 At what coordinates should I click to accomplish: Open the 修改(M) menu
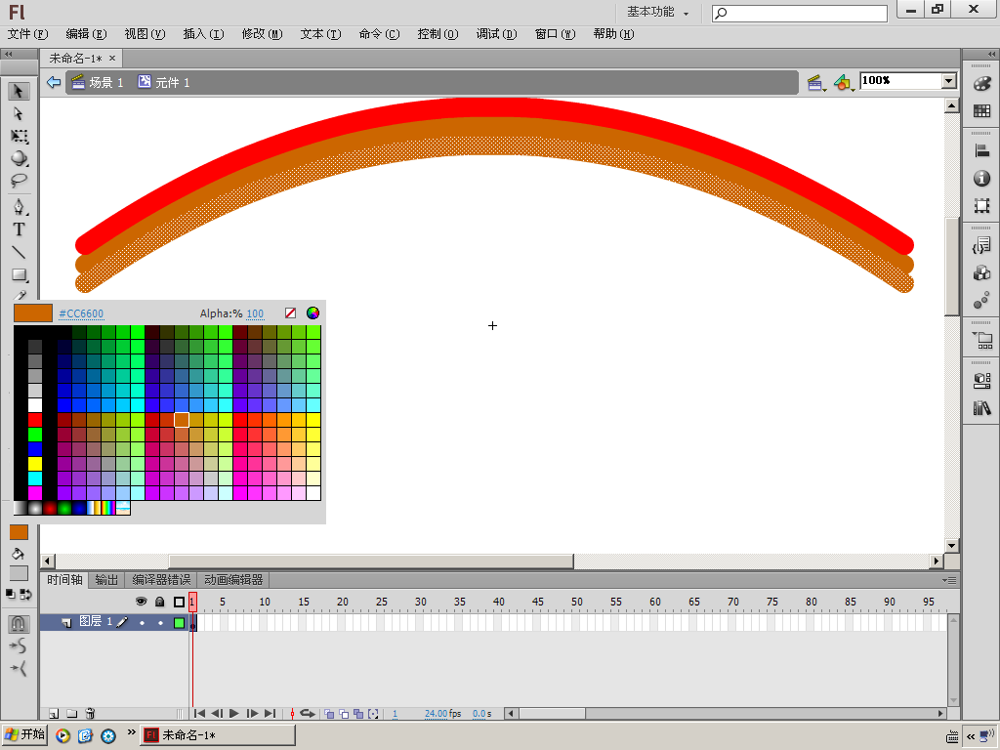coord(261,34)
